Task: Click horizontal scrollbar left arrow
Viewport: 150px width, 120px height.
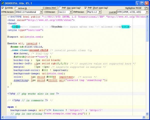Action: click(x=3, y=117)
